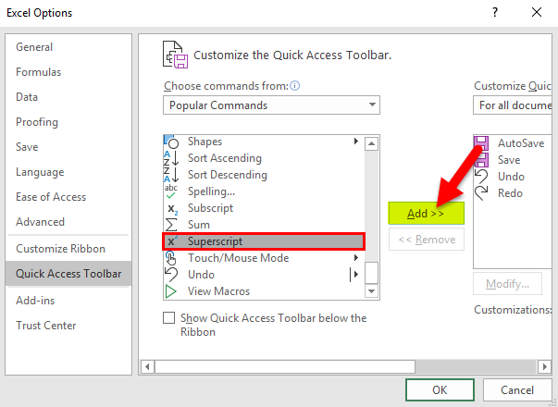Screen dimensions: 558x407
Task: Select the AutoSave icon in right list
Action: click(x=481, y=143)
